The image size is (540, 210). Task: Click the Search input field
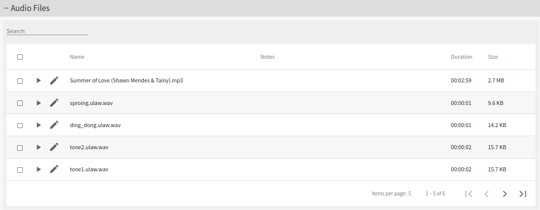47,31
